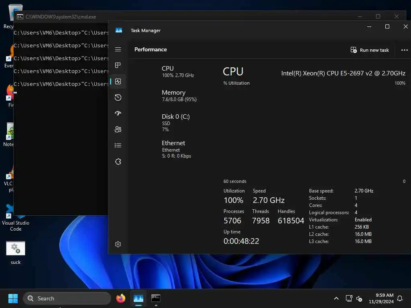
Task: Click cmd.exe title bar icon
Action: (20, 17)
